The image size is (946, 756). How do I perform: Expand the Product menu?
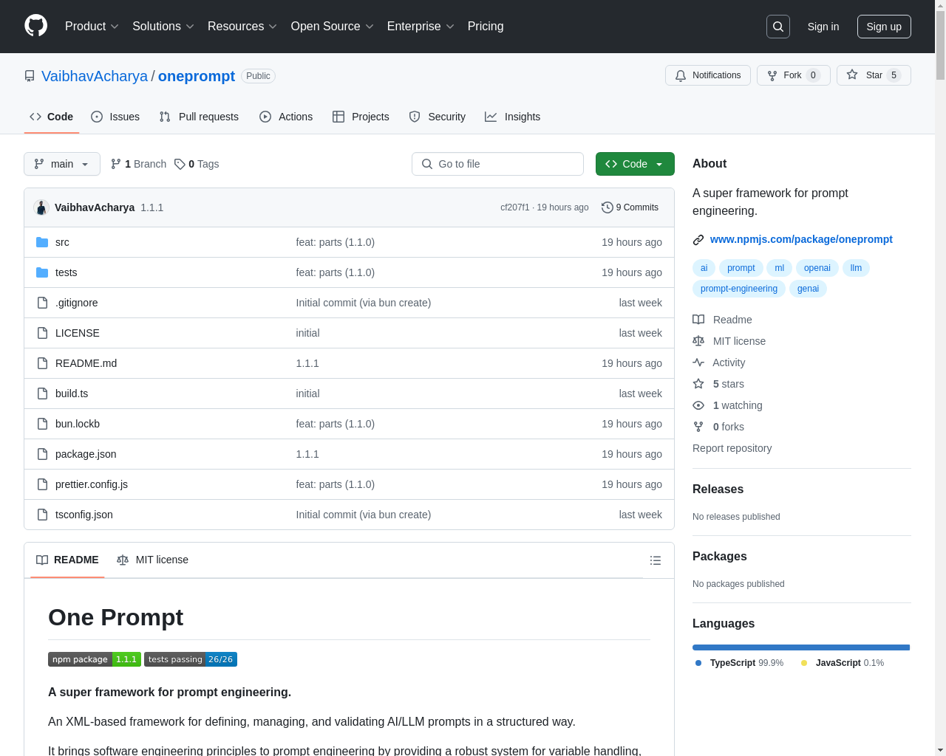[x=92, y=27]
